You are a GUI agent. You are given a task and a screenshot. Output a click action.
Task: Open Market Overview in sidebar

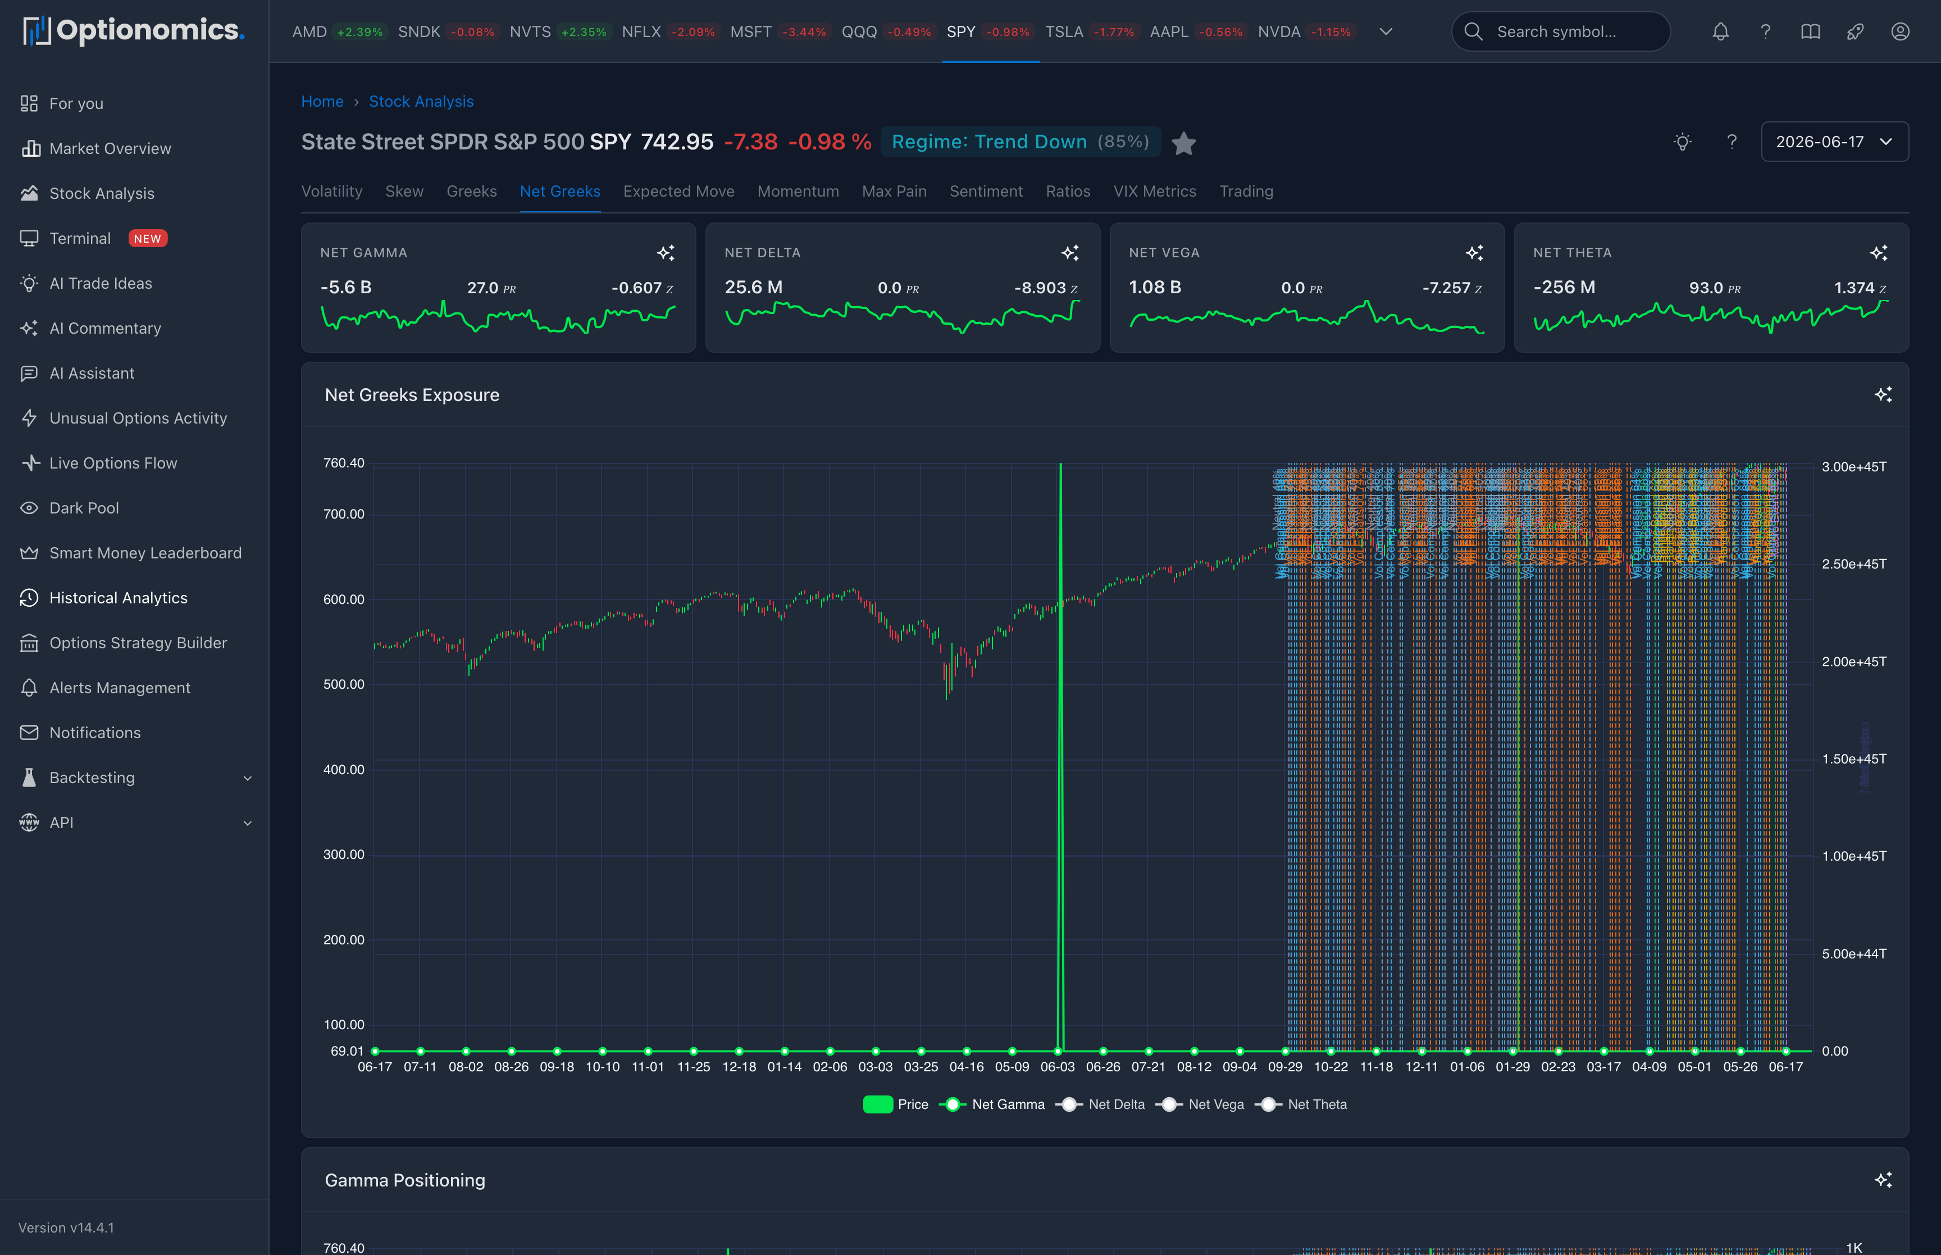pos(134,148)
